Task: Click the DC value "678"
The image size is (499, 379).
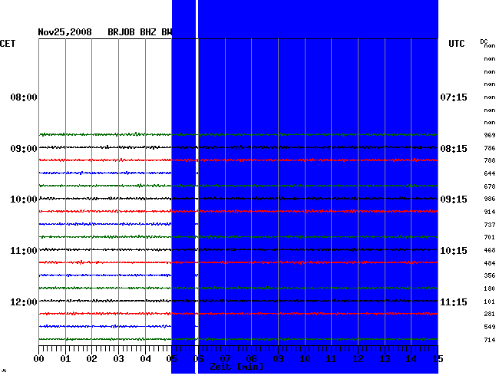Action: click(x=490, y=186)
